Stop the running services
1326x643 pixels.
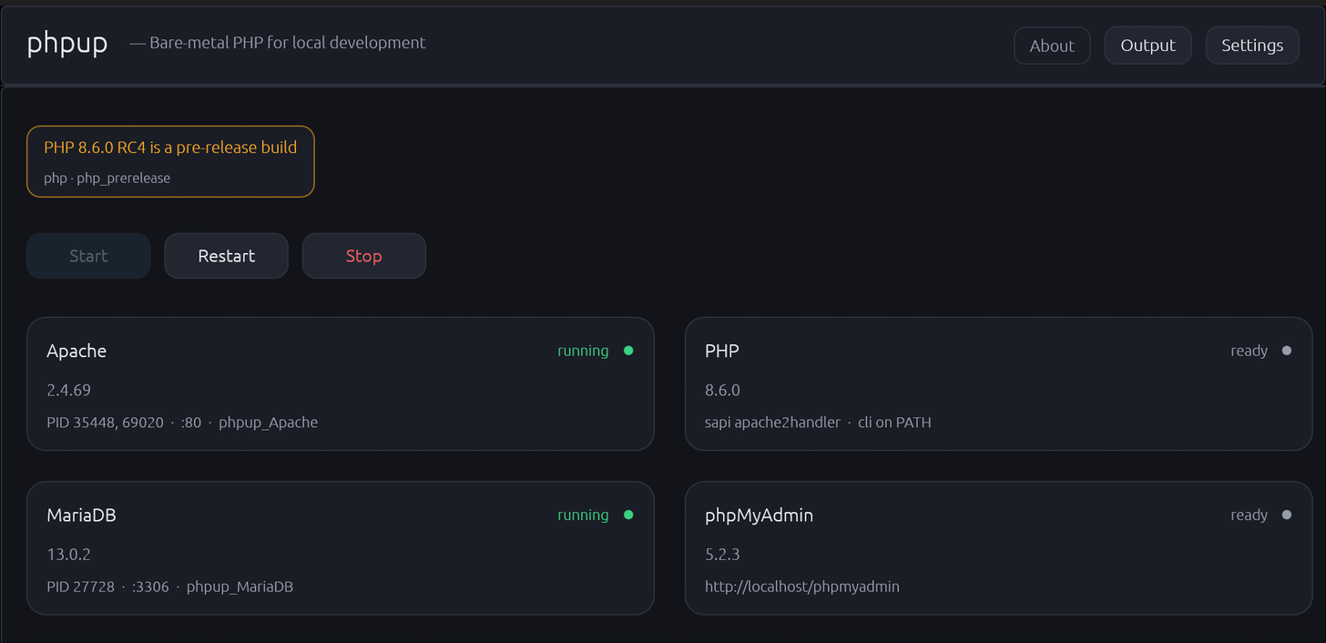point(363,256)
